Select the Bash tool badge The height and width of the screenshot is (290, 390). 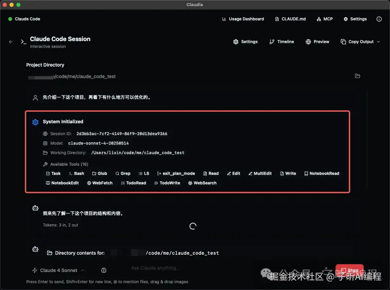point(76,173)
